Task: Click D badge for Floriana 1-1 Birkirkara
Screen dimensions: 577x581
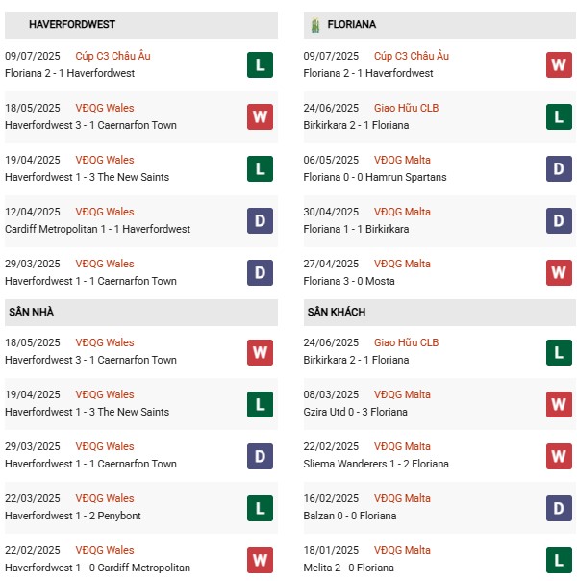Action: (x=559, y=220)
